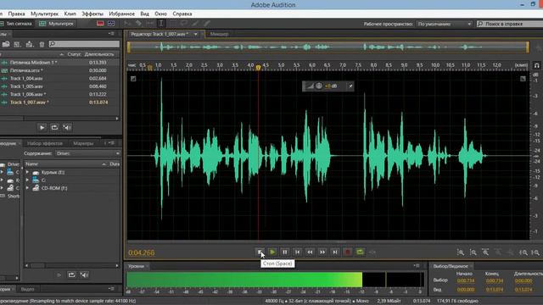Image resolution: width=543 pixels, height=305 pixels.
Task: Click the headphone icon right of timeline ruler
Action: coord(536,65)
